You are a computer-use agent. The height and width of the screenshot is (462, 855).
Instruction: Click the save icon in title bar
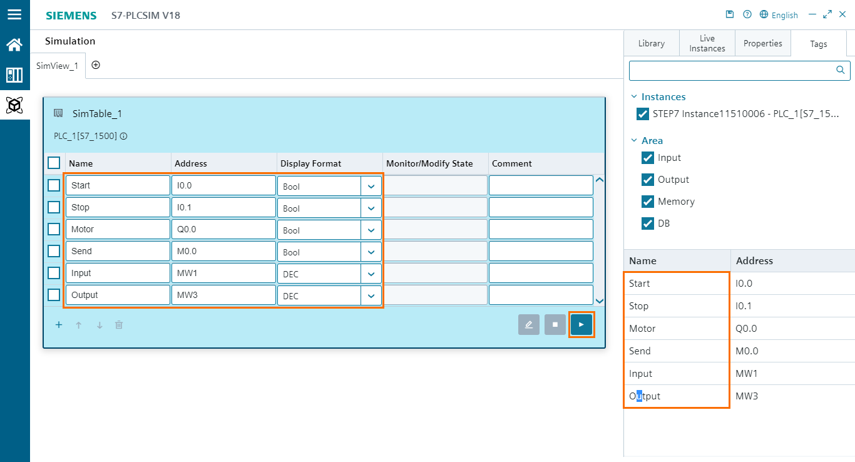(729, 14)
